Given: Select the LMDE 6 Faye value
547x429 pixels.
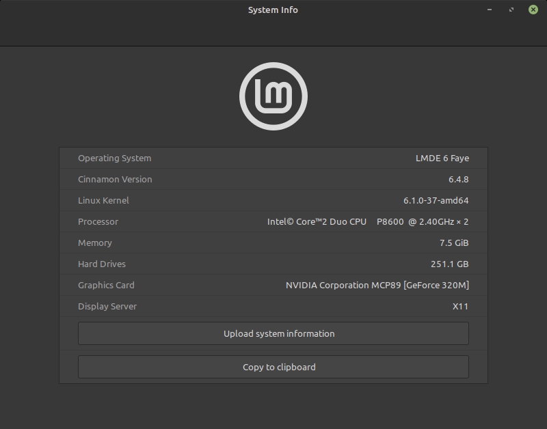Looking at the screenshot, I should 442,158.
